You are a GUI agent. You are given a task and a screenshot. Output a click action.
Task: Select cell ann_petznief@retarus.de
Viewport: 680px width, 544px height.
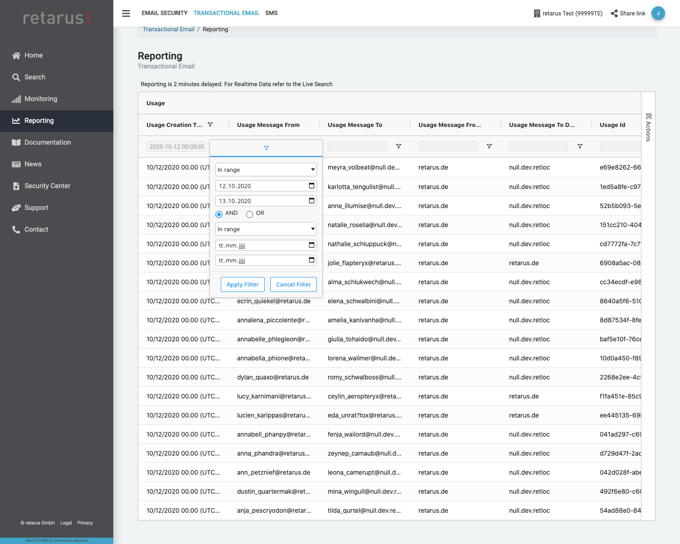274,472
